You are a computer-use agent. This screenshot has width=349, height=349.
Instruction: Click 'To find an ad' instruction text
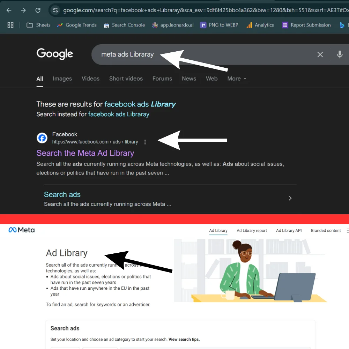click(98, 304)
